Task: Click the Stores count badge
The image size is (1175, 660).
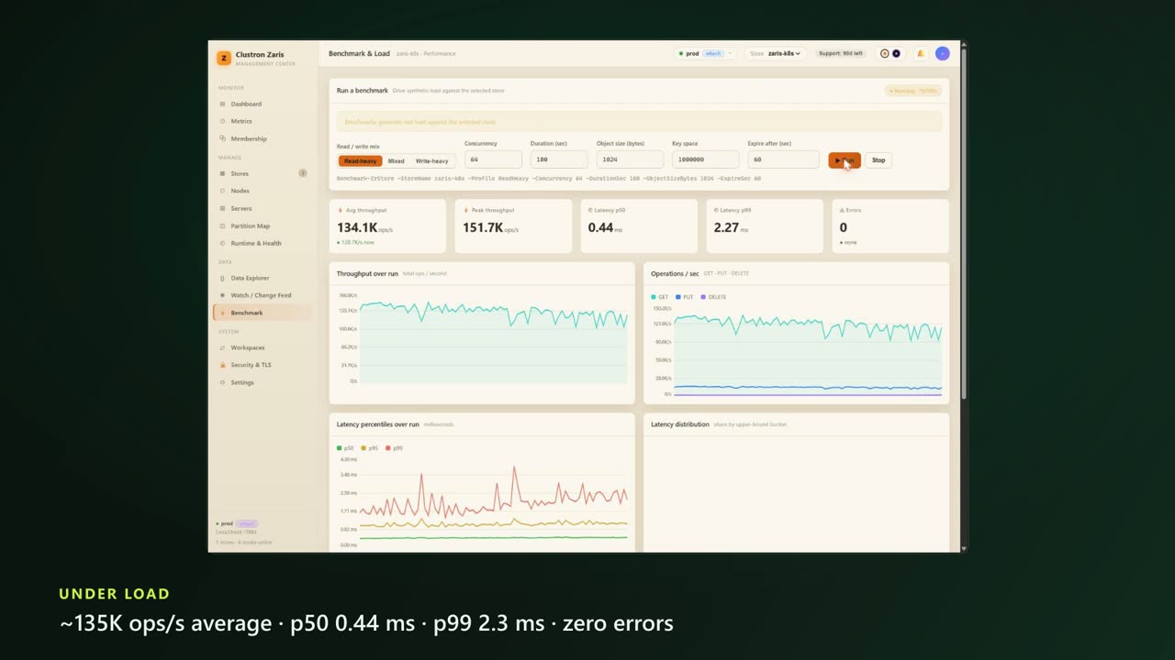Action: (x=303, y=173)
